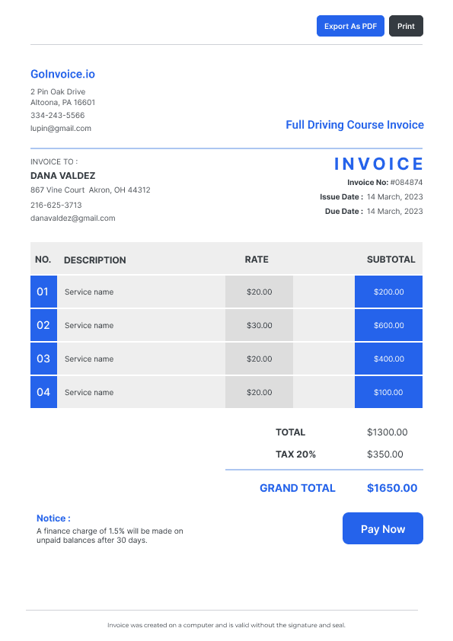The width and height of the screenshot is (453, 641).
Task: Click the address line 2 Pin Oak Drive
Action: (58, 91)
